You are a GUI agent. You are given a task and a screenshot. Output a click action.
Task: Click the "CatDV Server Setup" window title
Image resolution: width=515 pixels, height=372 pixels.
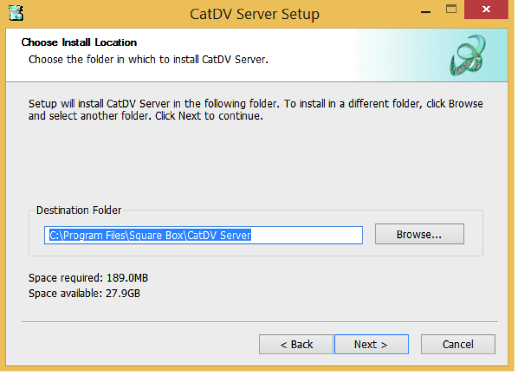click(254, 14)
